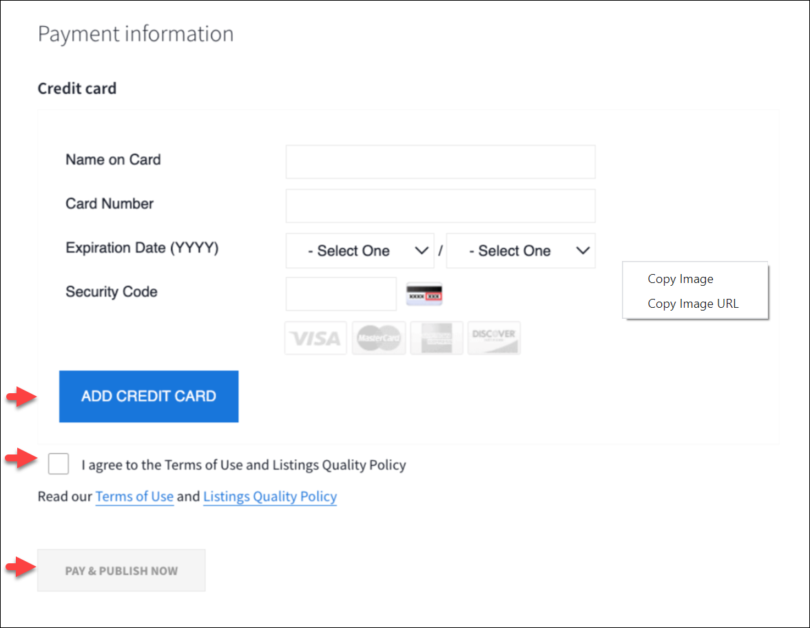Click red arrow beside Pay & Publish
Screen dimensions: 810x628
pos(21,567)
